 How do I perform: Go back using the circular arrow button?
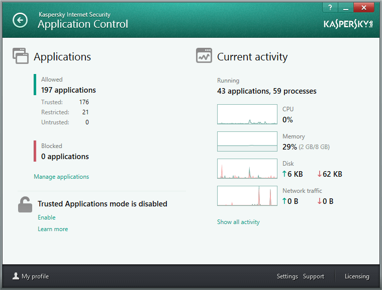20,20
